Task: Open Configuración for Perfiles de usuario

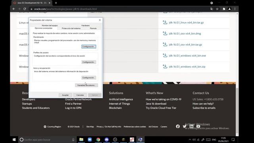Action: [89, 62]
